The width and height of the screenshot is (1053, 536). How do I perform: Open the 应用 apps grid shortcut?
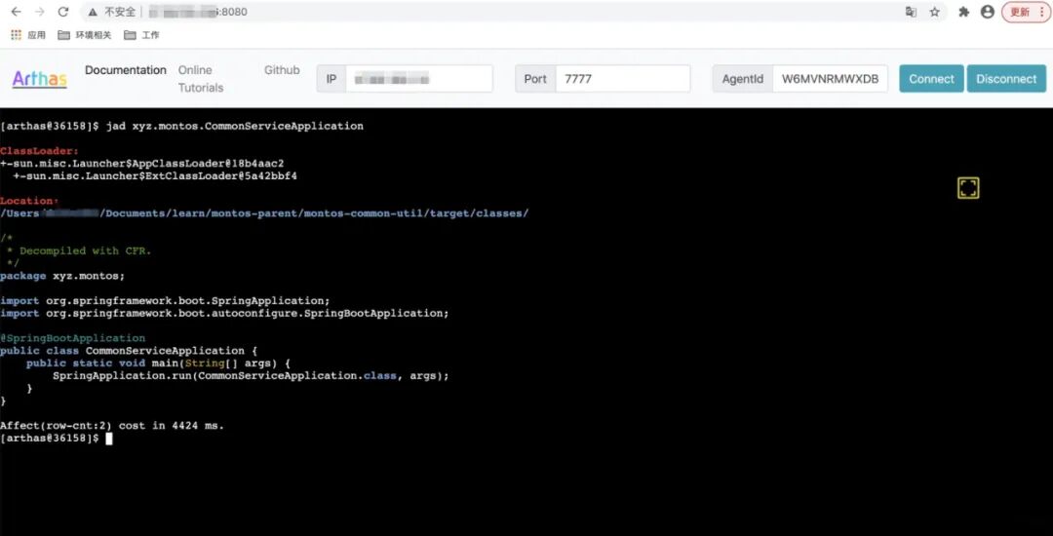(28, 35)
